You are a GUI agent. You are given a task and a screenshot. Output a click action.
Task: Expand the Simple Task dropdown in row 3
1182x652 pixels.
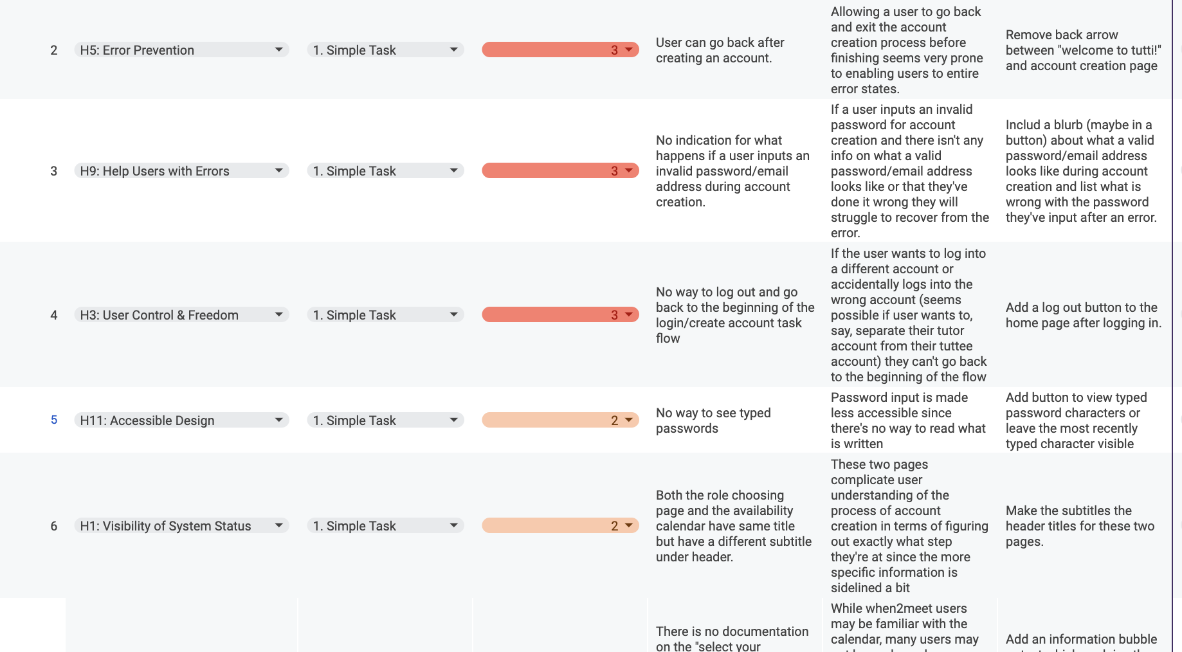(454, 170)
